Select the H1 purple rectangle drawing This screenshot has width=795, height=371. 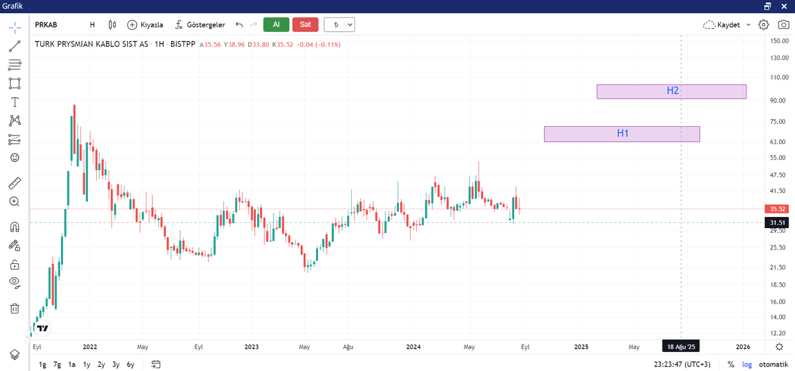622,134
